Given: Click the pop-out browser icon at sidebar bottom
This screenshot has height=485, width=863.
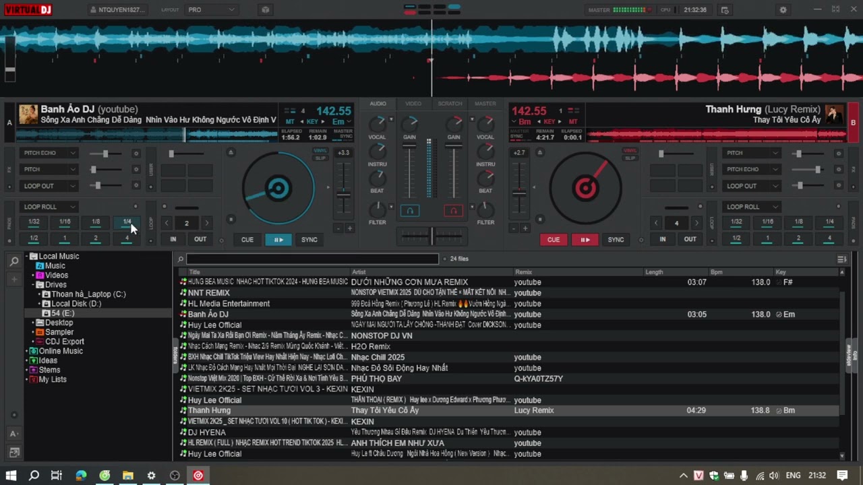Looking at the screenshot, I should [x=14, y=452].
